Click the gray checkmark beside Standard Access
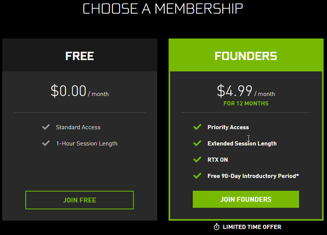The image size is (327, 235). [x=46, y=127]
